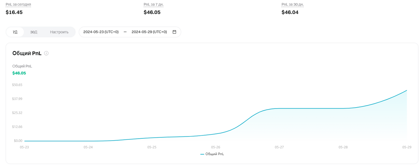Edit start date 2024-05-23 (UTC+0)

pos(101,32)
